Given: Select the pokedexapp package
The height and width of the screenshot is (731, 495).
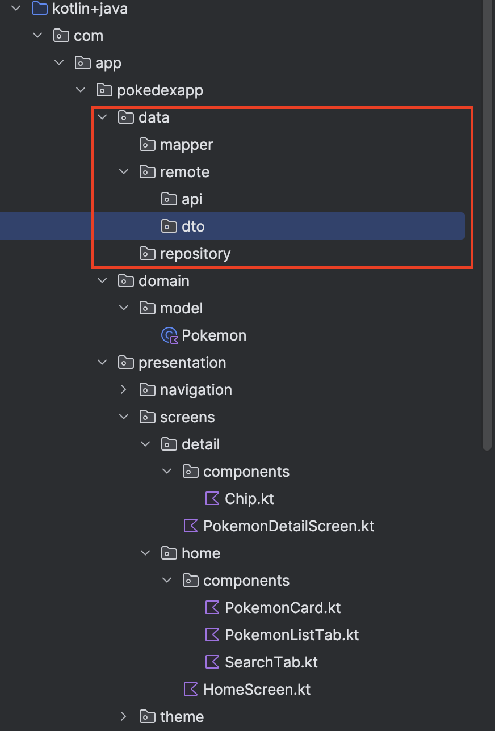Looking at the screenshot, I should tap(160, 90).
